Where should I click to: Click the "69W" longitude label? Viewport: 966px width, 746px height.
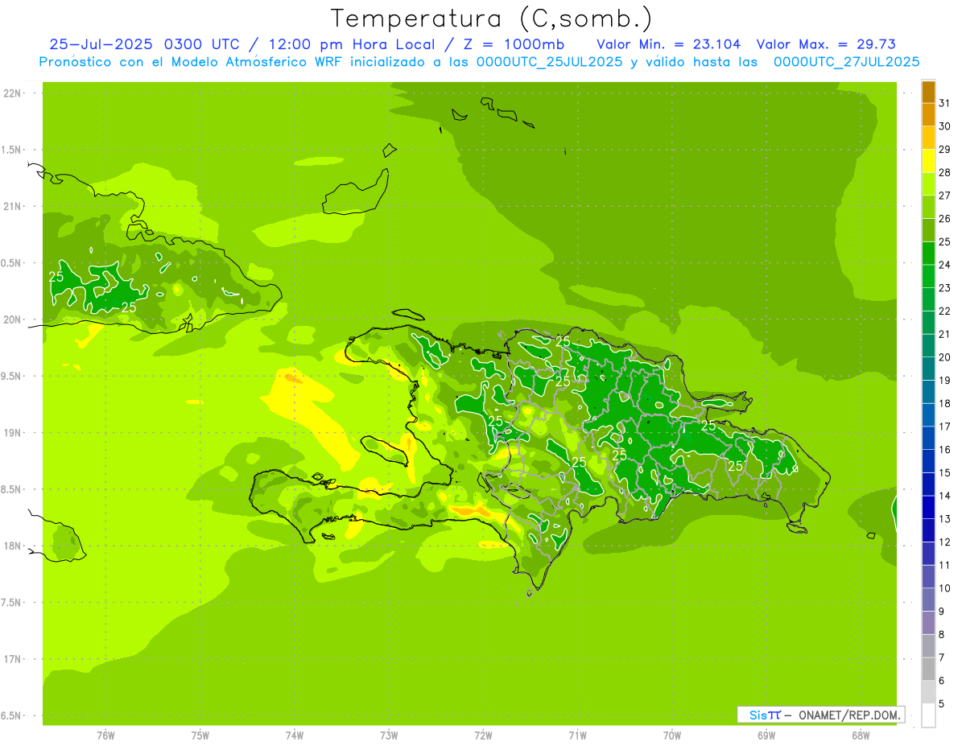coord(766,736)
